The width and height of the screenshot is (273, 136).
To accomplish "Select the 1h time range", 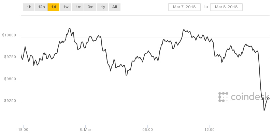I will [29, 7].
